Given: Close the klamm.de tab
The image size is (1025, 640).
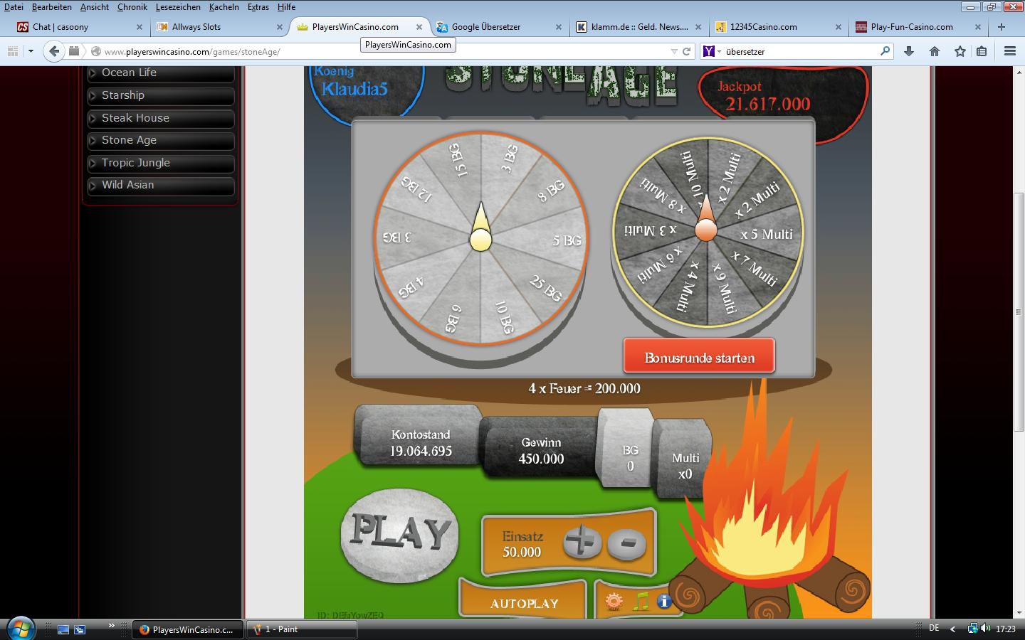Looking at the screenshot, I should point(698,27).
